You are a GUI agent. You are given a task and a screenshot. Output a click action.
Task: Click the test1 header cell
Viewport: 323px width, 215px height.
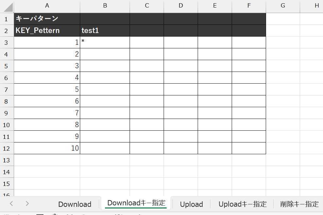105,31
